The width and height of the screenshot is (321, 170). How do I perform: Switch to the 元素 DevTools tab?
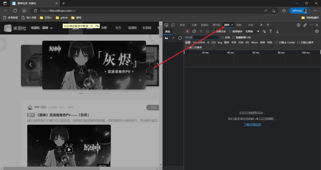194,25
